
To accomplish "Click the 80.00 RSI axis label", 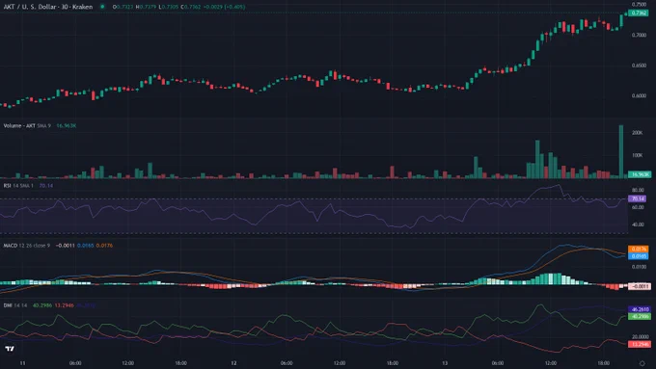I will pyautogui.click(x=638, y=190).
